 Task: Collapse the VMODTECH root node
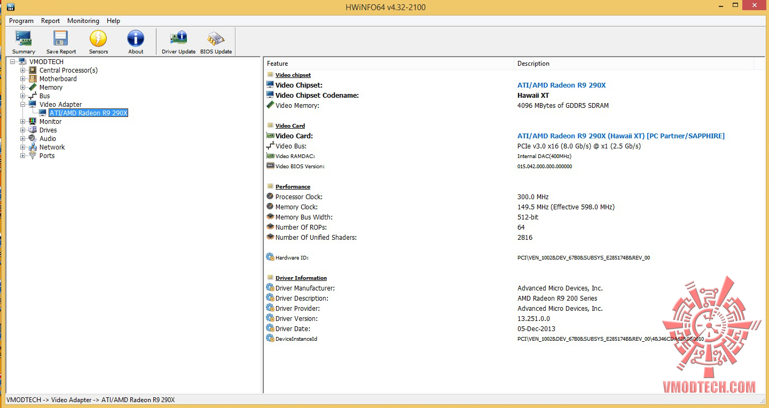[x=13, y=62]
